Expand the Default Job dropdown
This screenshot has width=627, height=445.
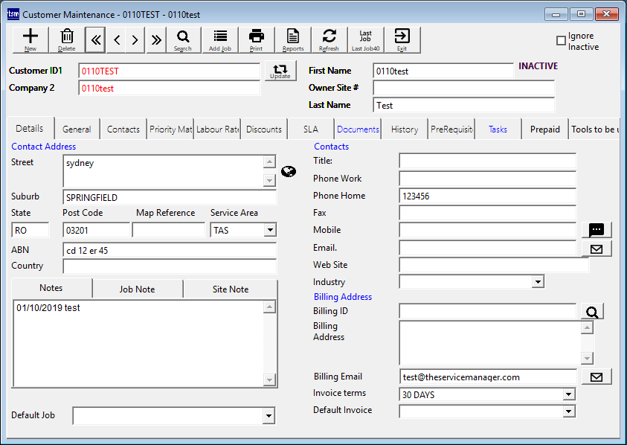pos(269,417)
